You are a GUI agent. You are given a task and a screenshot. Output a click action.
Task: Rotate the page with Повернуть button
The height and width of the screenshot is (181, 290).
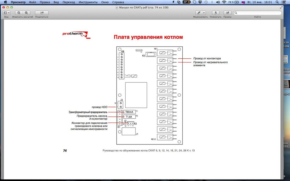(x=215, y=13)
